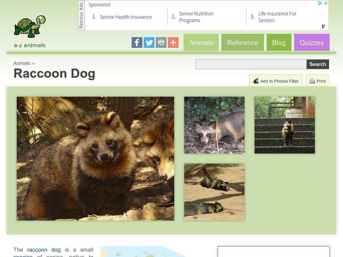Click the Print button

click(317, 81)
